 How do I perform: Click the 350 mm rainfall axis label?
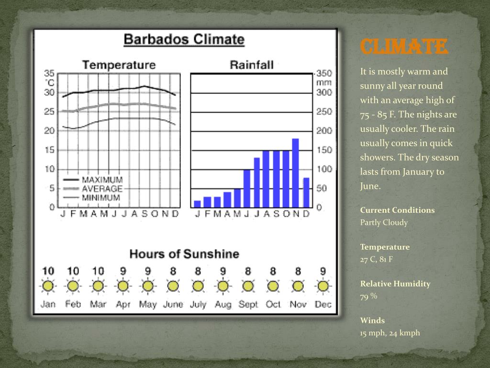tap(324, 73)
